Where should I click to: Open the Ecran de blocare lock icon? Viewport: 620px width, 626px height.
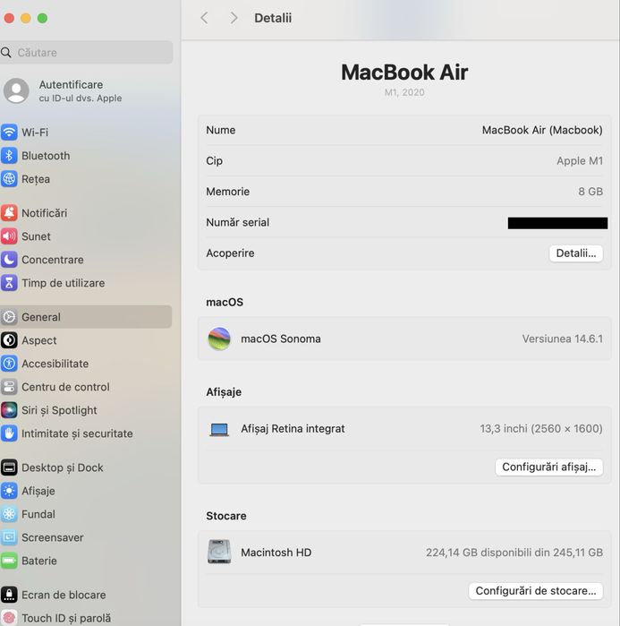pos(9,595)
